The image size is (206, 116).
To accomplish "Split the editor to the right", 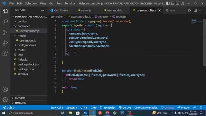I will 195,10.
